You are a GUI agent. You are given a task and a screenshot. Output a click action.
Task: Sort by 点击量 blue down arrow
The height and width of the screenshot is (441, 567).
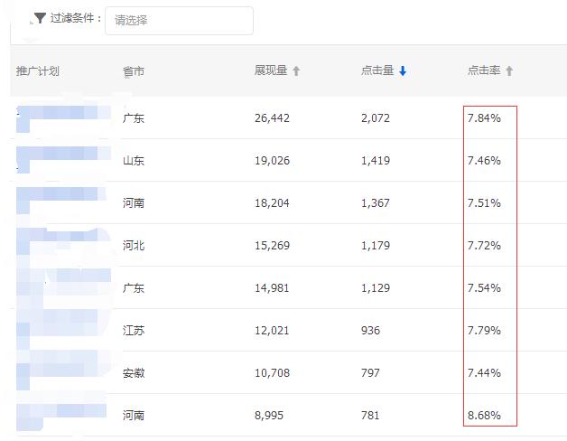tap(403, 71)
